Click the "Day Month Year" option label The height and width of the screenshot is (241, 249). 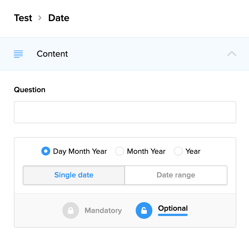pyautogui.click(x=80, y=151)
